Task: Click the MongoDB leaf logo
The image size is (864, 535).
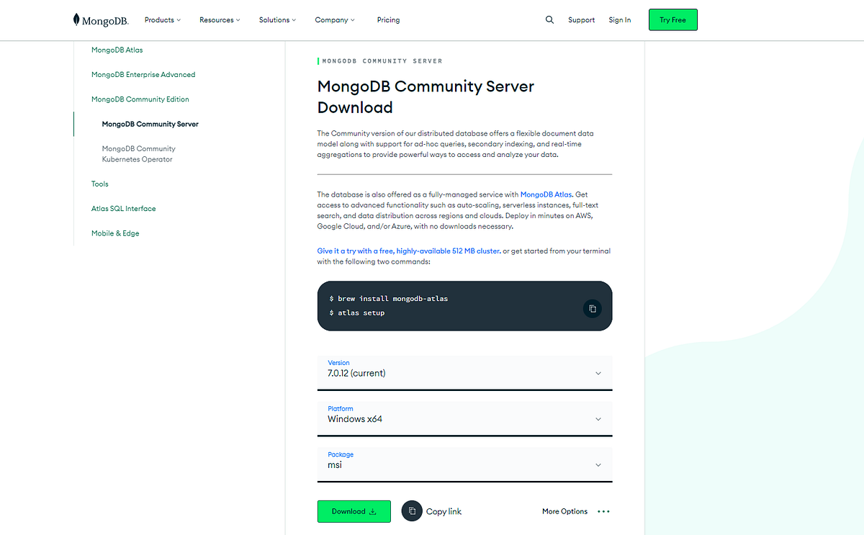Action: click(75, 19)
